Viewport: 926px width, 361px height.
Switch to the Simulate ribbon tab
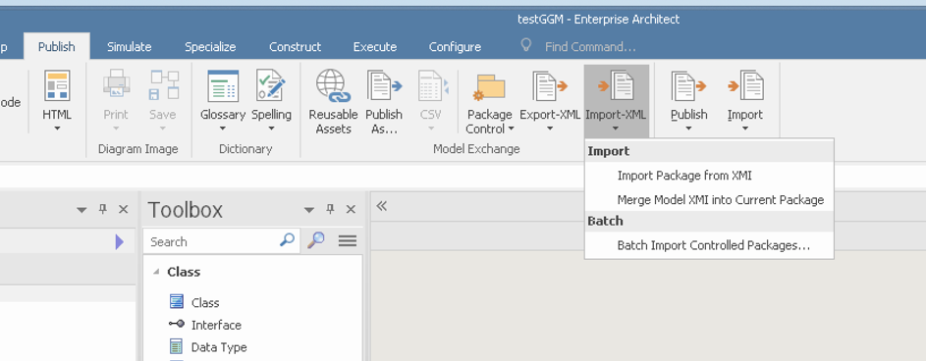(130, 47)
